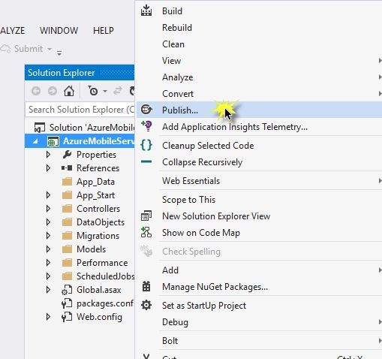
Task: Choose Publish... from the context menu
Action: click(259, 110)
